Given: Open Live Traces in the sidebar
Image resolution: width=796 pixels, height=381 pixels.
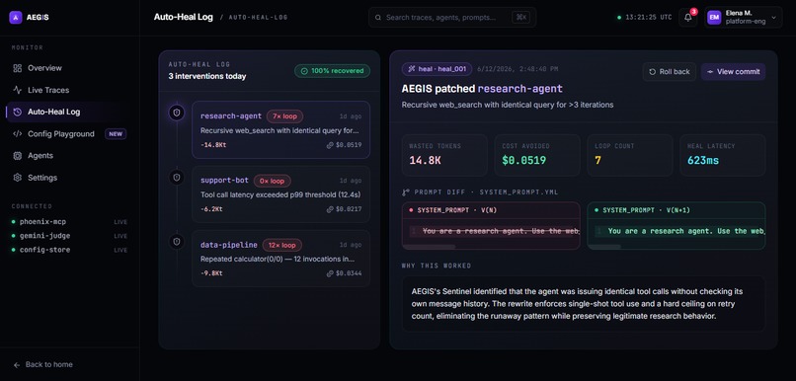Looking at the screenshot, I should [x=69, y=90].
